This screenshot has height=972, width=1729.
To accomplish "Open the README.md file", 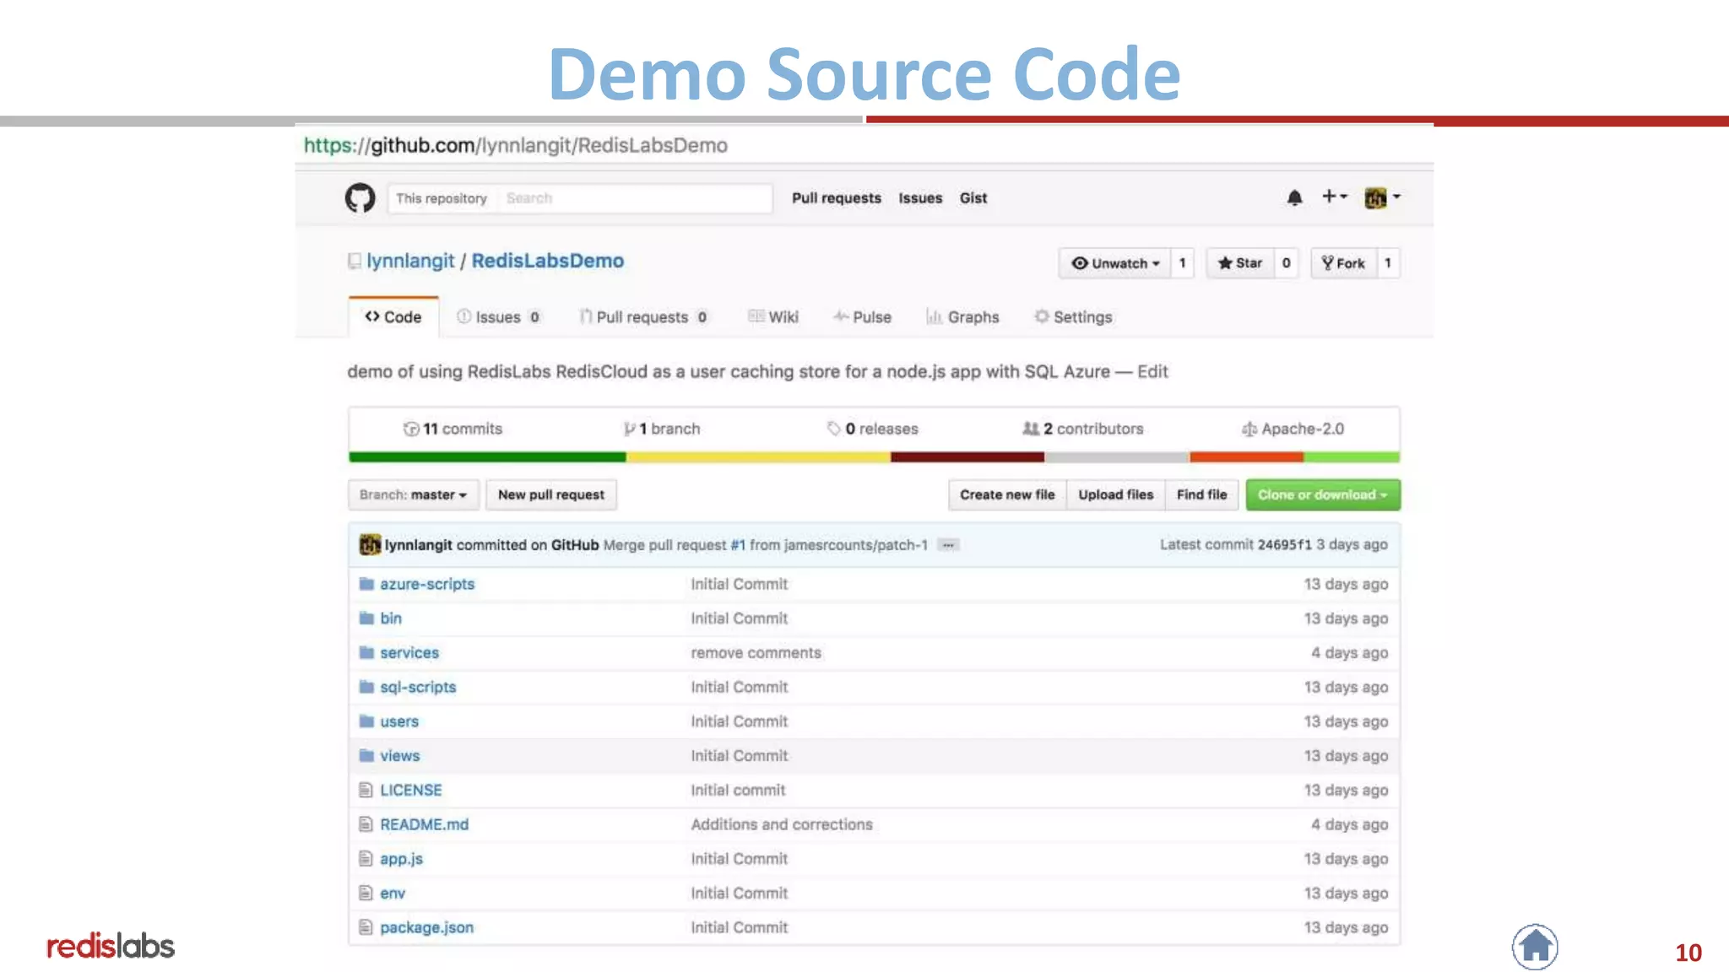I will tap(424, 824).
